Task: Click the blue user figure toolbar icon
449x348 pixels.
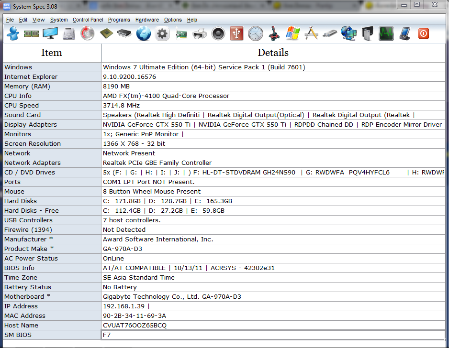Action: (x=13, y=34)
